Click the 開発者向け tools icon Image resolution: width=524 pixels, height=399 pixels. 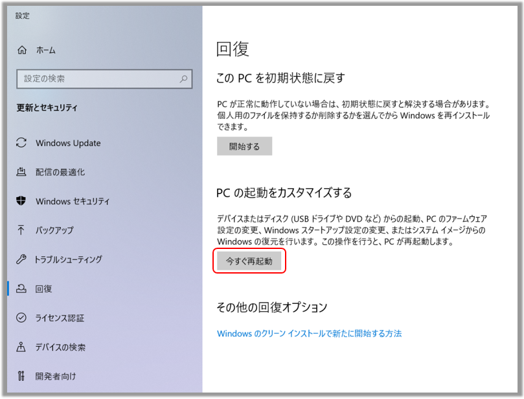pos(21,376)
